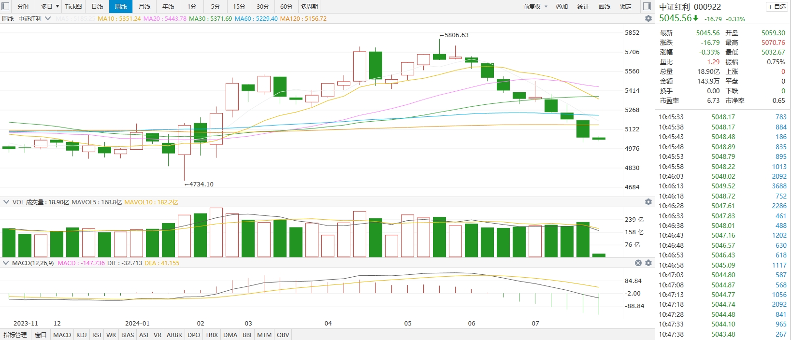Toggle the 锁定 lock option
The height and width of the screenshot is (340, 791).
pyautogui.click(x=626, y=7)
